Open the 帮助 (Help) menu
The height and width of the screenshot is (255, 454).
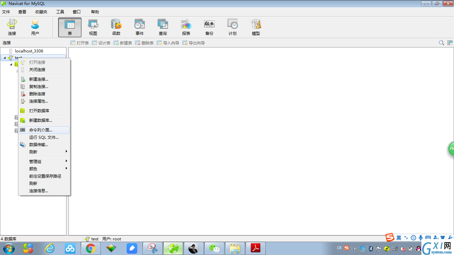coord(95,12)
